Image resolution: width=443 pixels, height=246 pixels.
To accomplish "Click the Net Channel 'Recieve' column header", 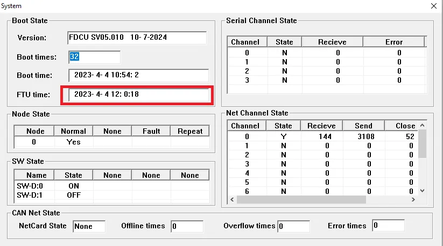I will 321,126.
